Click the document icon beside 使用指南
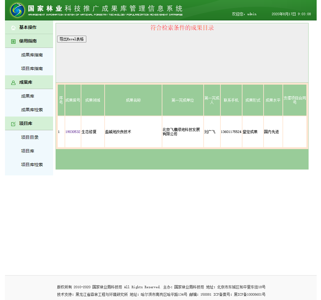 13,41
